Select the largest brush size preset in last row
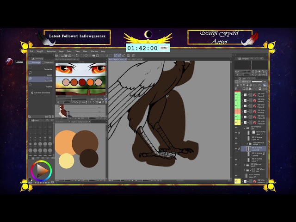 pos(50,150)
